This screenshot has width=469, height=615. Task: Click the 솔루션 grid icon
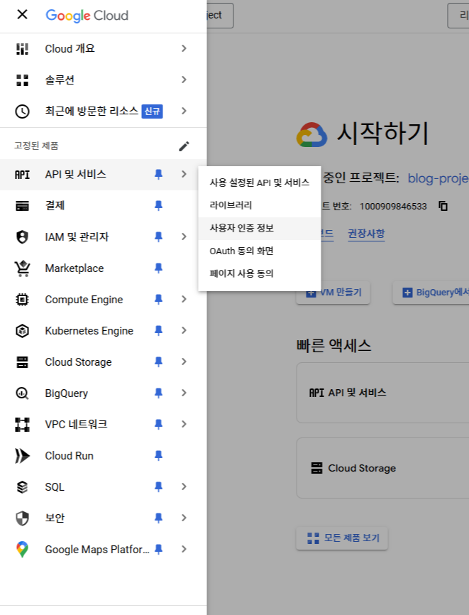click(x=22, y=80)
